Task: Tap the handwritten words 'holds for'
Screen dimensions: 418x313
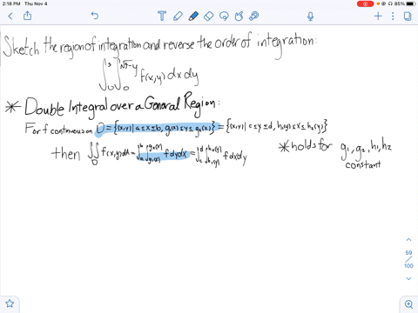Action: [x=311, y=146]
